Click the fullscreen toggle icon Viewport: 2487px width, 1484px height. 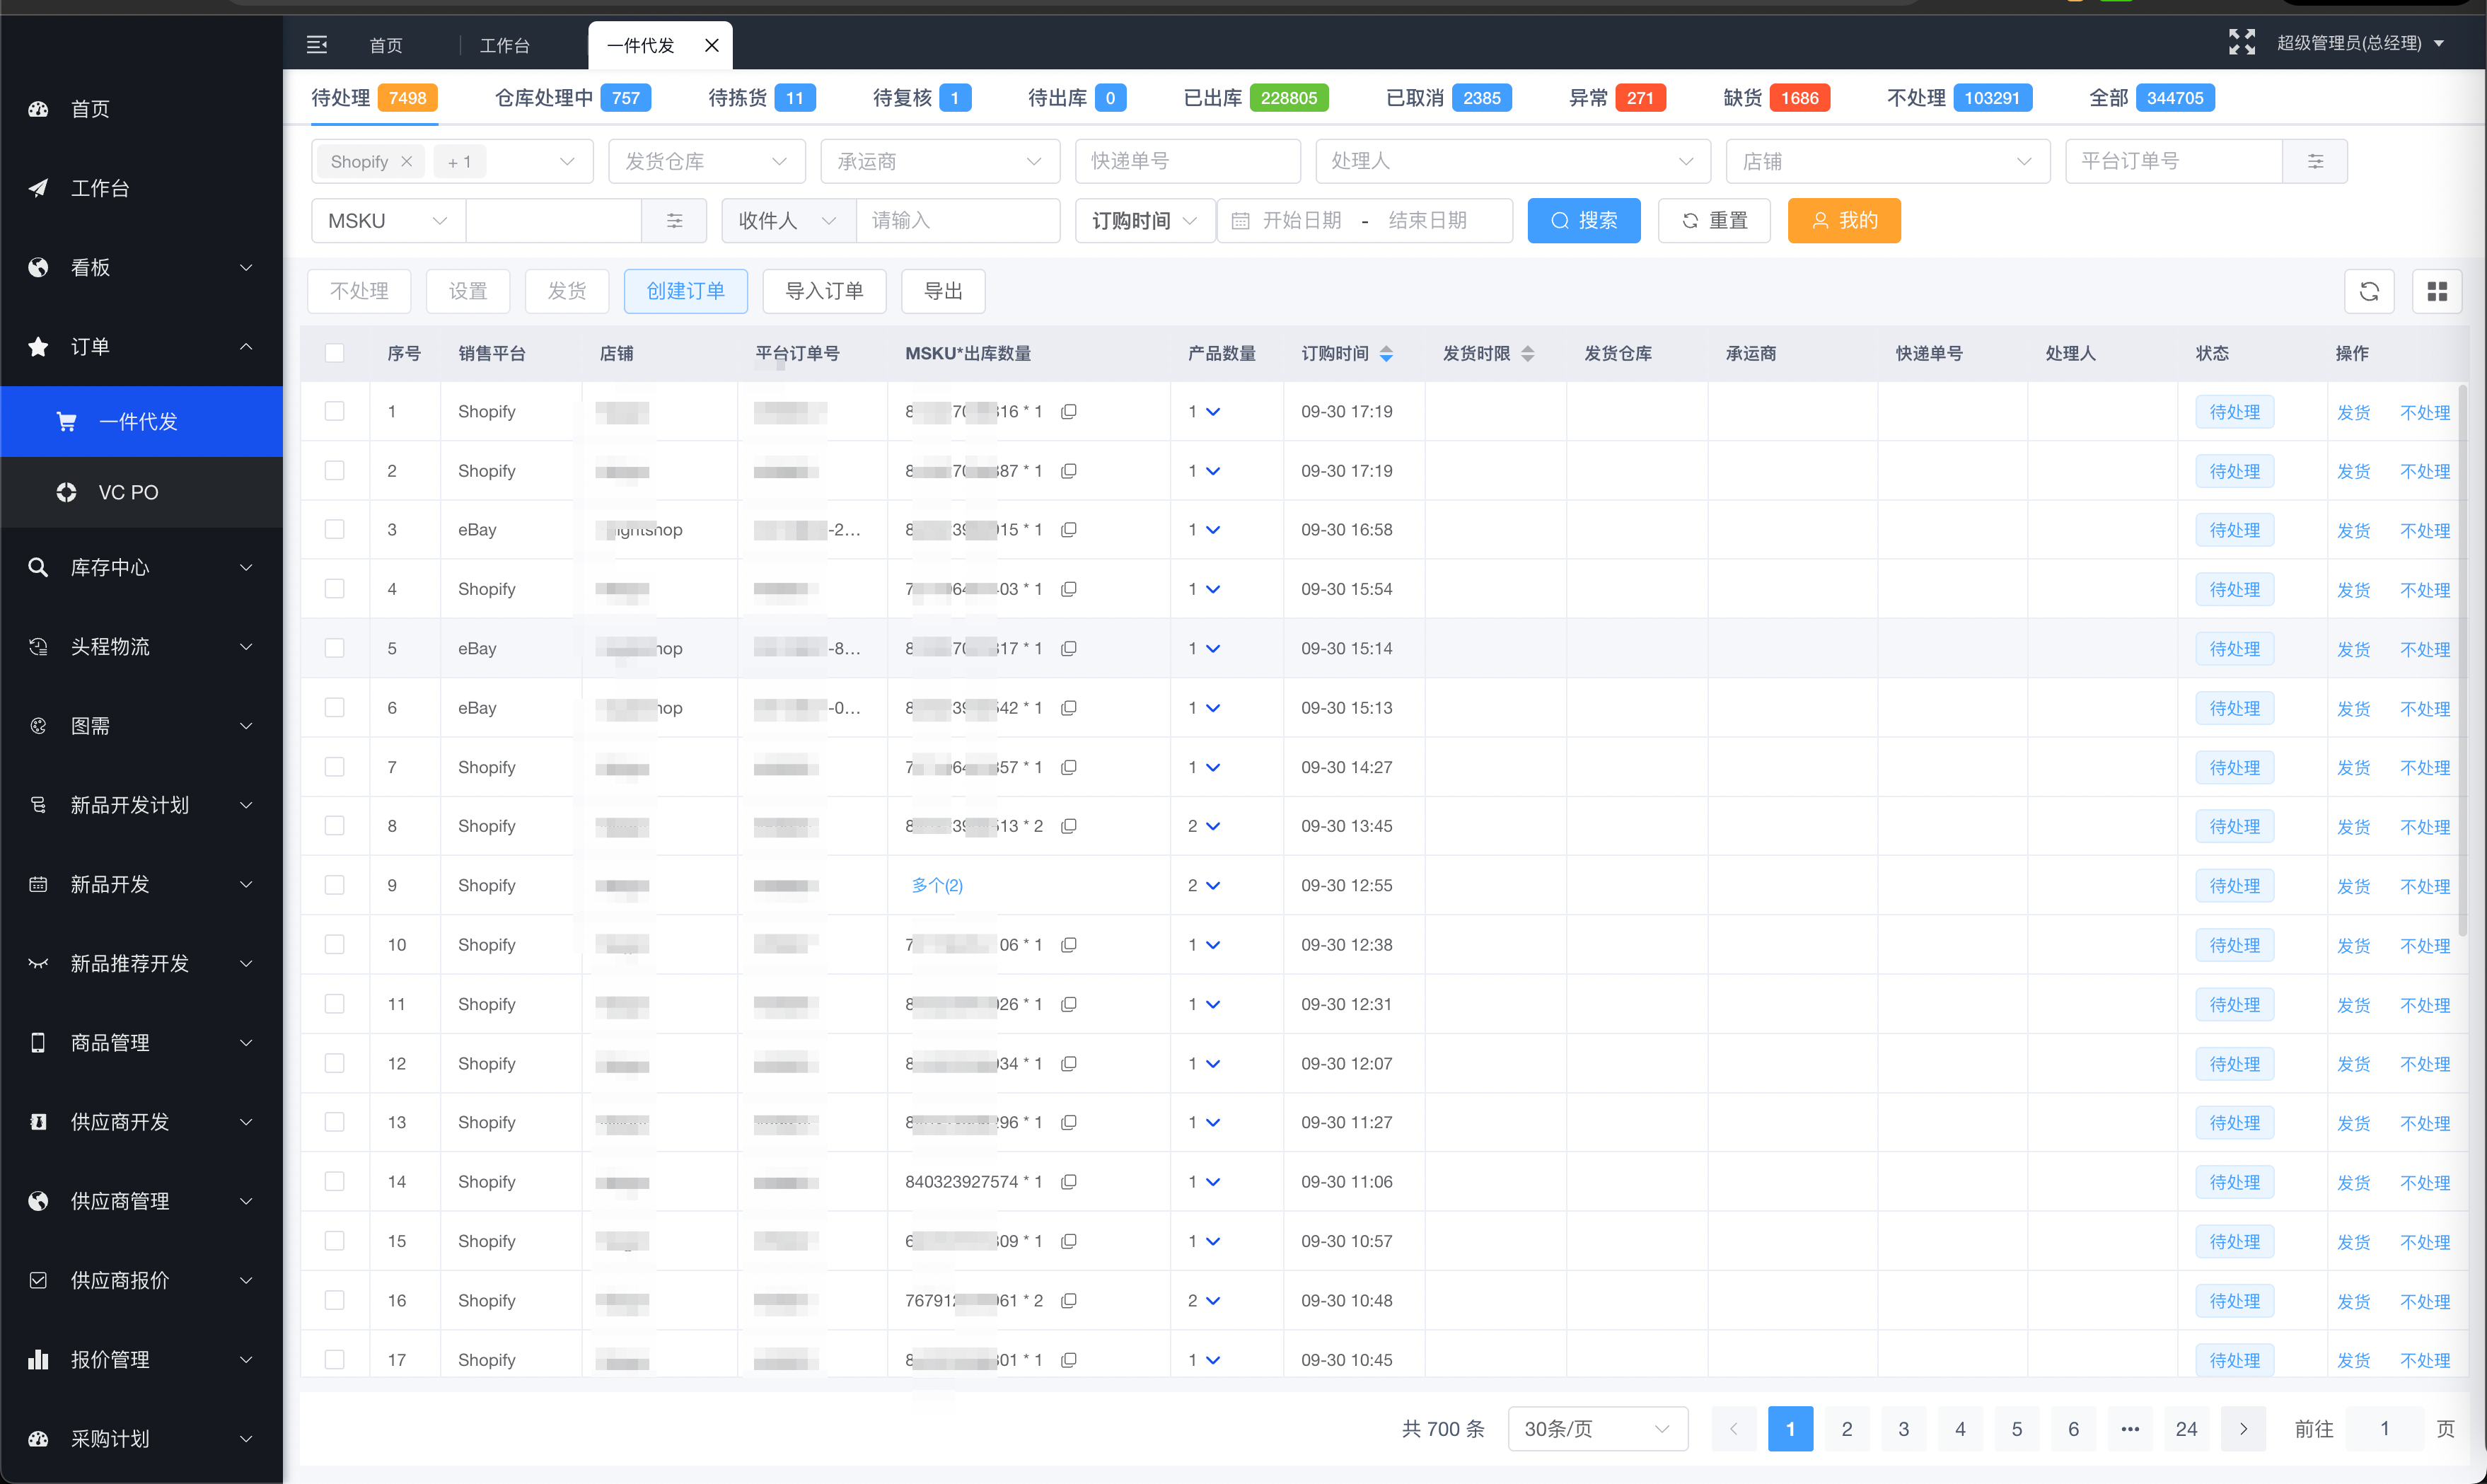coord(2241,42)
